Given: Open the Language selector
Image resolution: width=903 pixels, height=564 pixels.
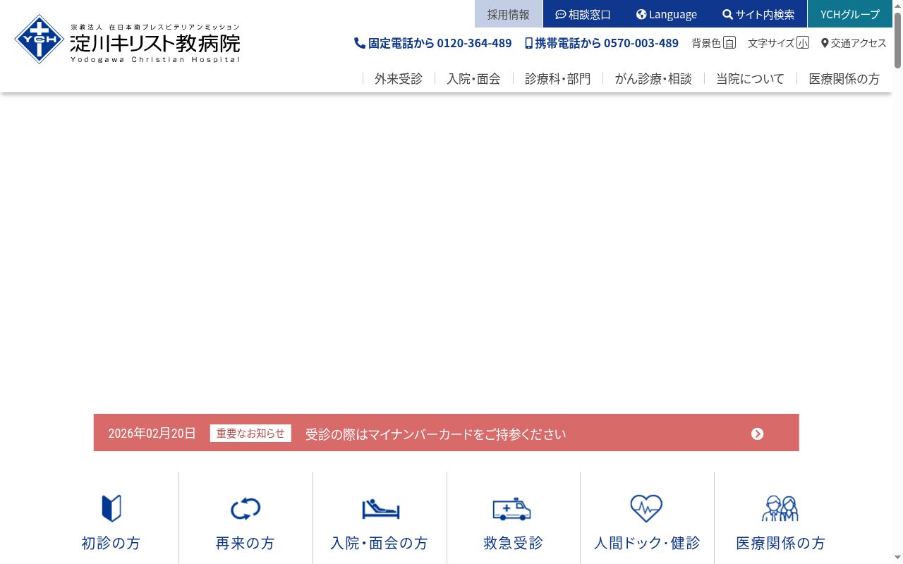Looking at the screenshot, I should 666,14.
